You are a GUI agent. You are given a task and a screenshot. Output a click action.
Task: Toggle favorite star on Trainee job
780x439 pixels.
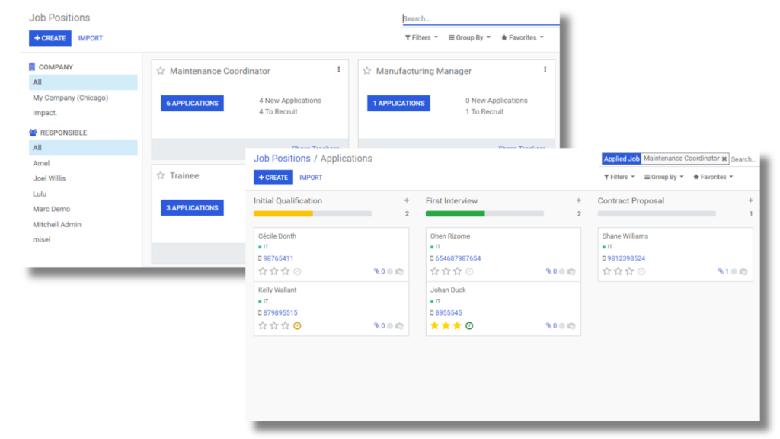click(161, 175)
